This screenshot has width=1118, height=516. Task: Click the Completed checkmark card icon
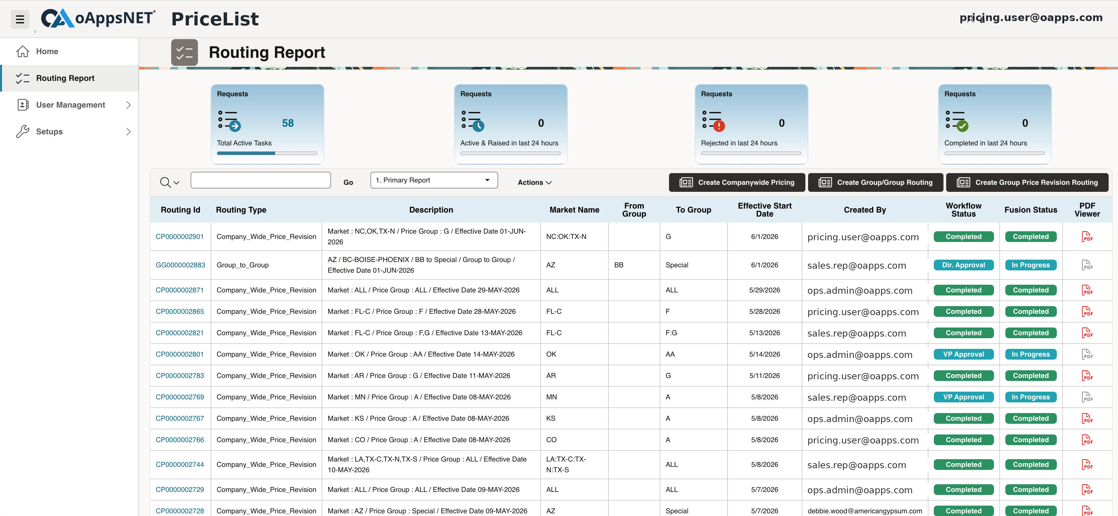pos(957,120)
